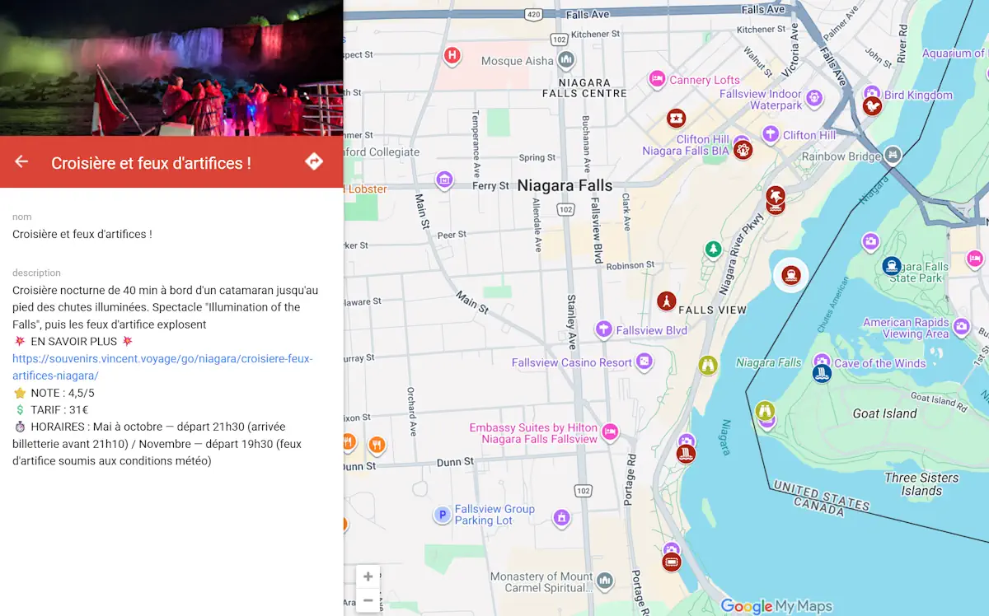The height and width of the screenshot is (616, 989).
Task: Select the Rainbow Bridge icon
Action: click(893, 155)
